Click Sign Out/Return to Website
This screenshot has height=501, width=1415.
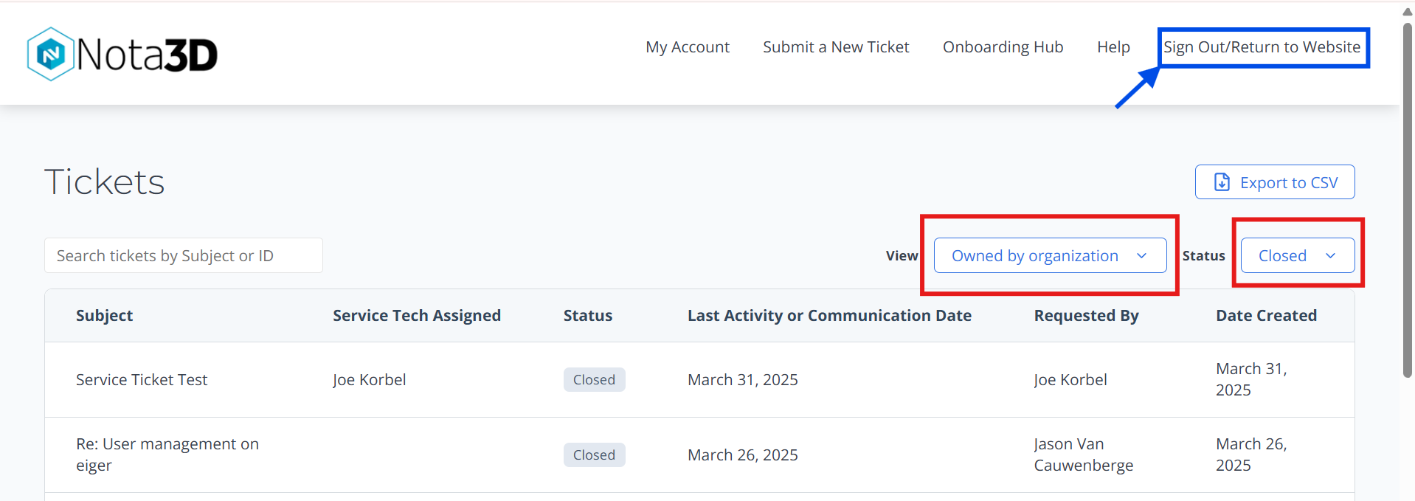point(1262,46)
